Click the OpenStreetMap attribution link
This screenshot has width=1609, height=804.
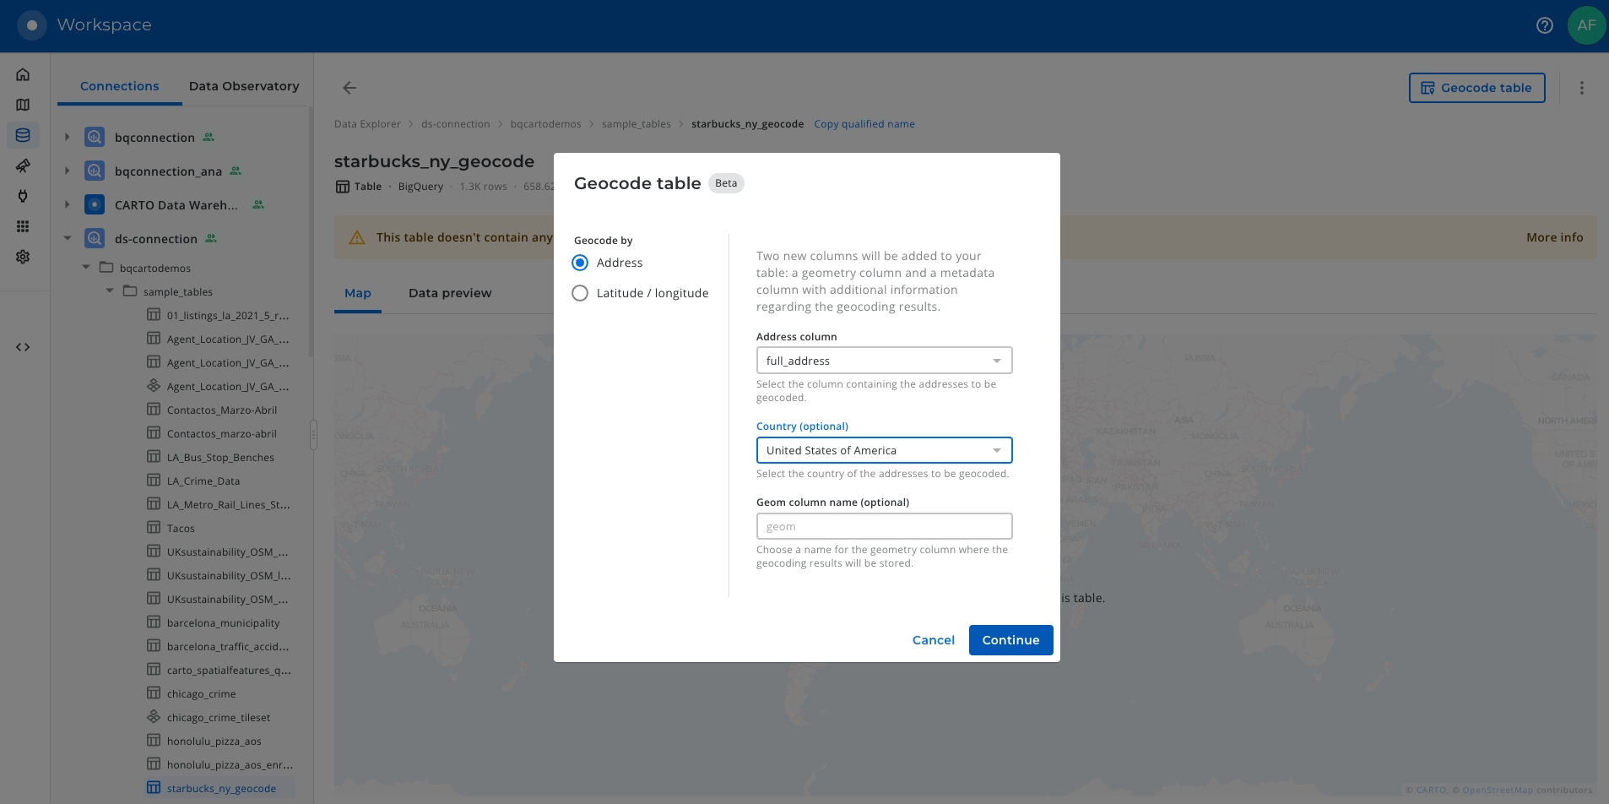coord(1498,790)
